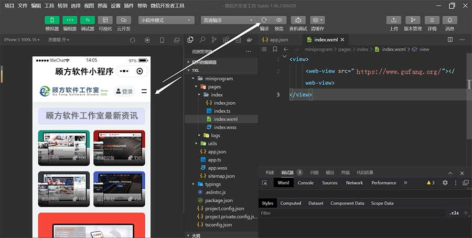The image size is (472, 238).
Task: Switch to the Network devtools tab
Action: pos(355,182)
